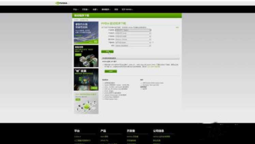Open the Zalman Stereoscopic 3D driver link
Image resolution: width=255 pixels, height=144 pixels.
click(x=116, y=95)
